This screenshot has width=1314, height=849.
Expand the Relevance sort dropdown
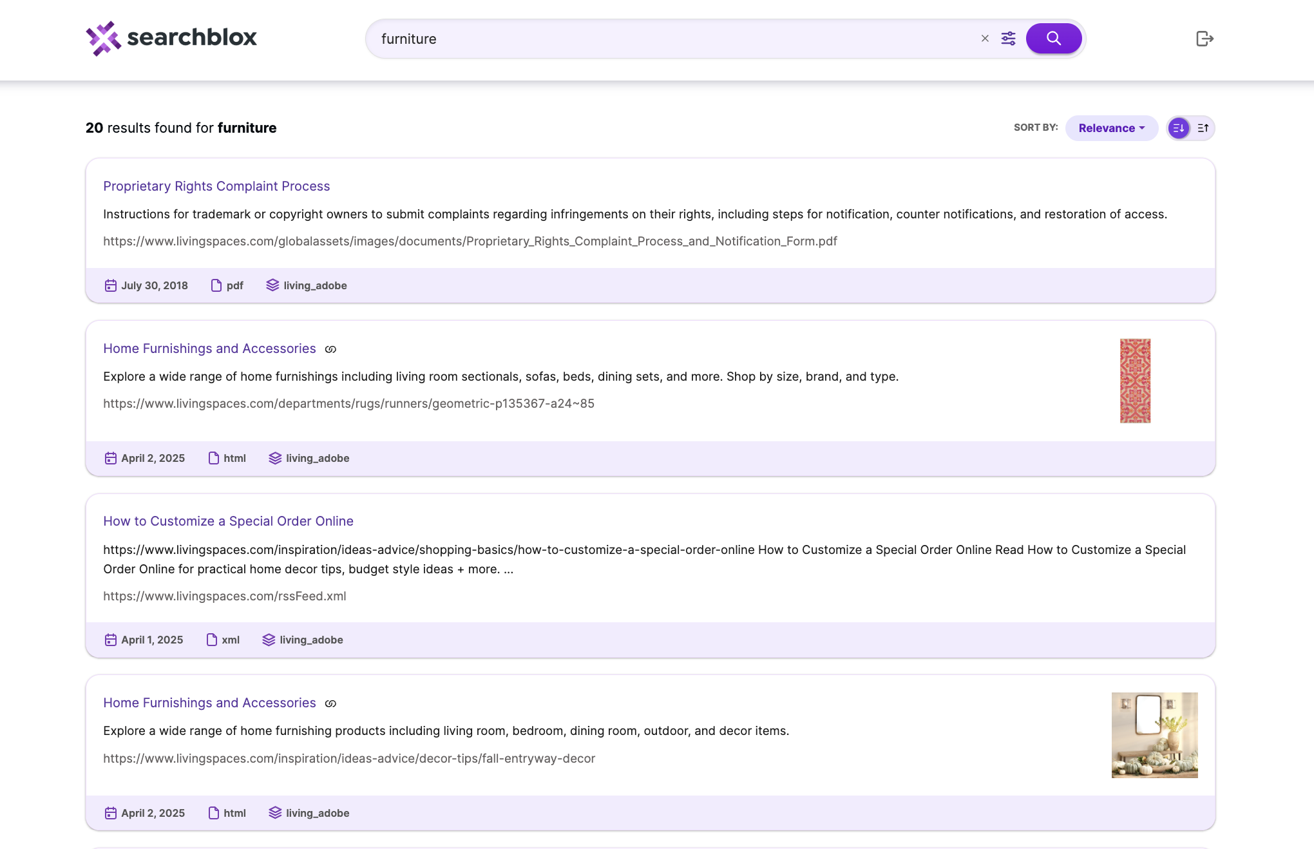click(x=1111, y=128)
